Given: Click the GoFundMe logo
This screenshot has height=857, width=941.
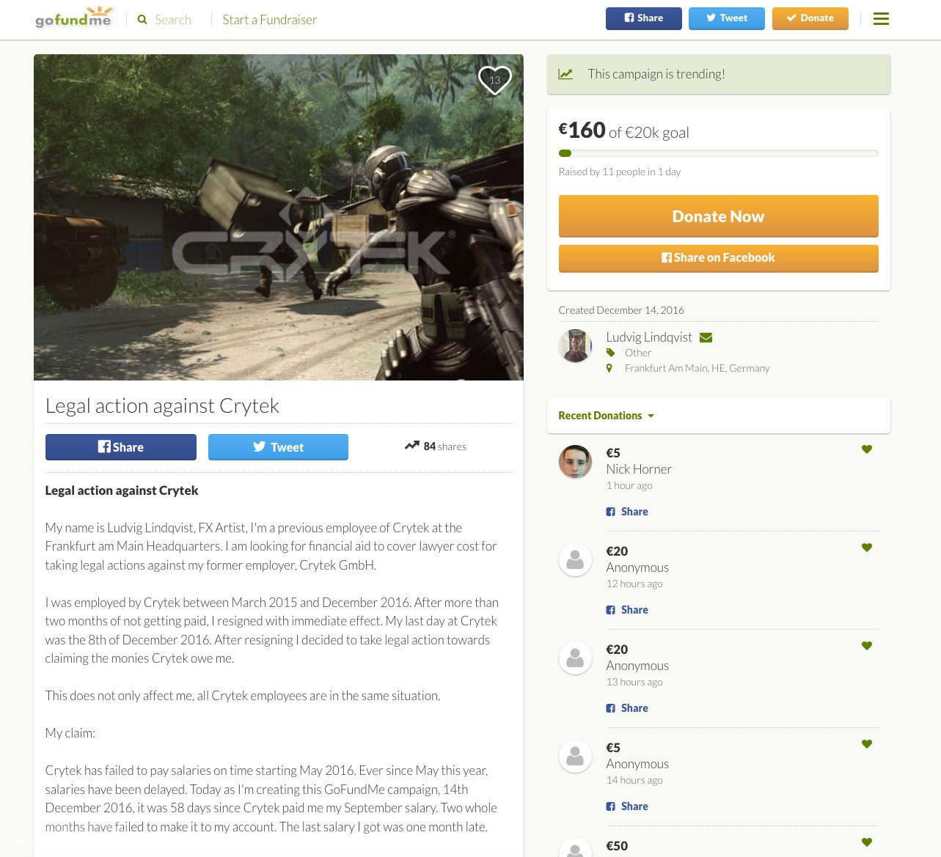Looking at the screenshot, I should pyautogui.click(x=74, y=17).
